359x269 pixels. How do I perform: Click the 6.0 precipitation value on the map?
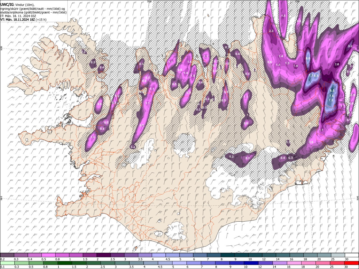308,58
